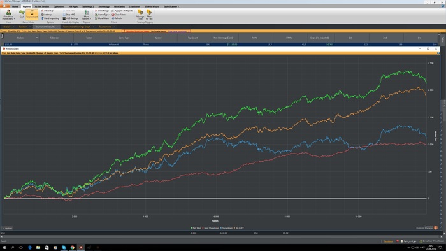This screenshot has width=446, height=251.
Task: Open the TableNinja 2 ribbon tab
Action: coord(88,6)
